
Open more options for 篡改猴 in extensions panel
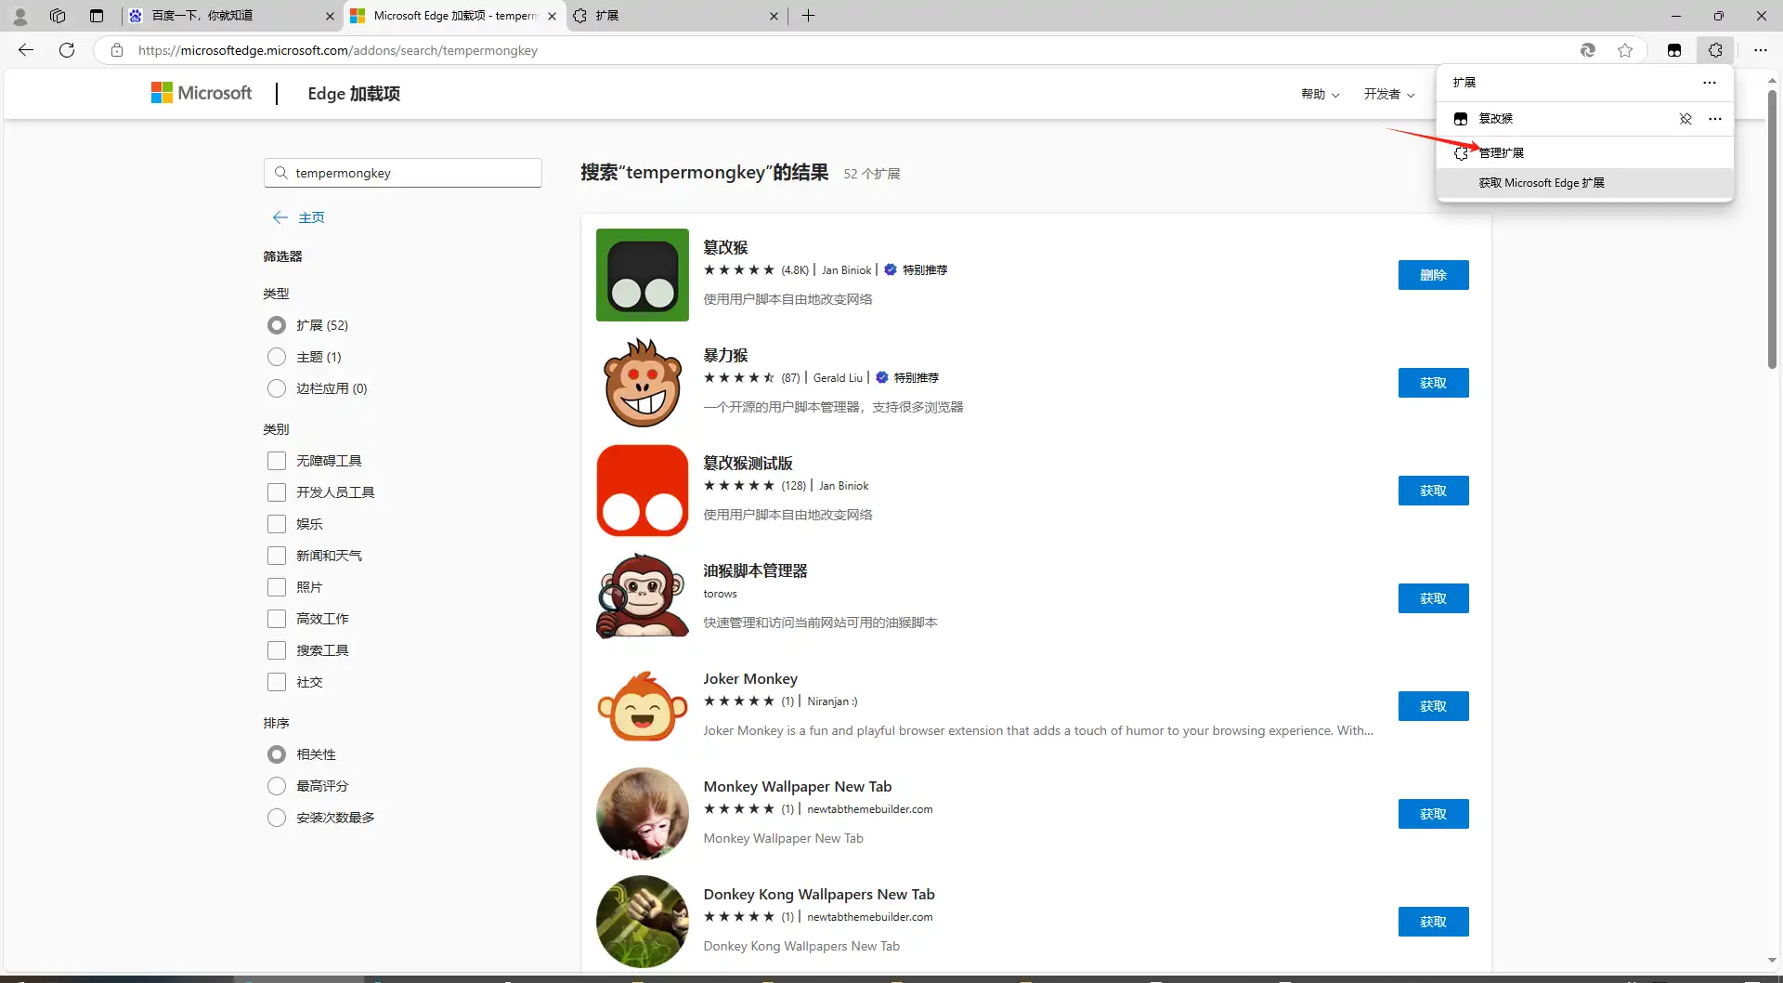click(1714, 119)
